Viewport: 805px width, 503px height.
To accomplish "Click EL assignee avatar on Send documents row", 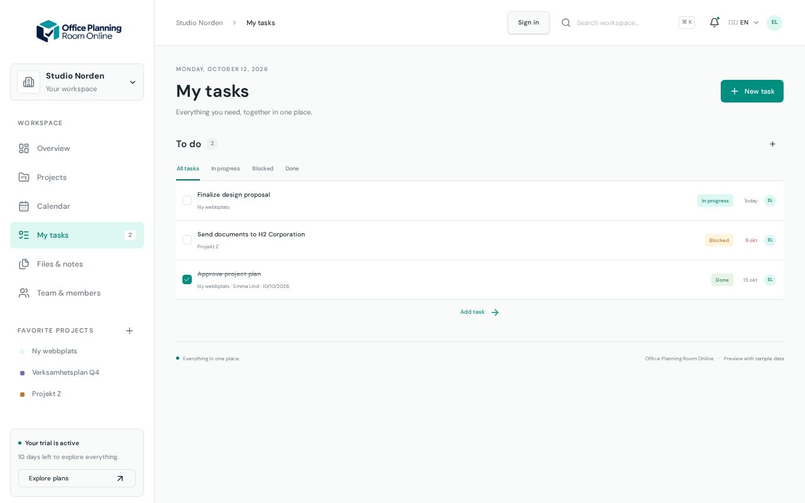I will (x=770, y=240).
